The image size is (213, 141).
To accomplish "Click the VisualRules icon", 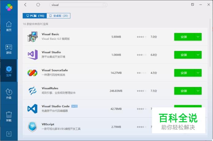I will point(32,90).
